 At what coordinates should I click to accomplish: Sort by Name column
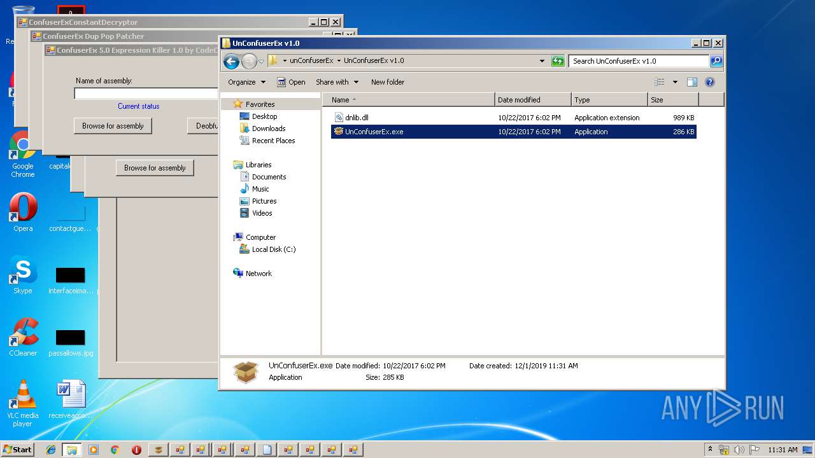click(x=408, y=100)
